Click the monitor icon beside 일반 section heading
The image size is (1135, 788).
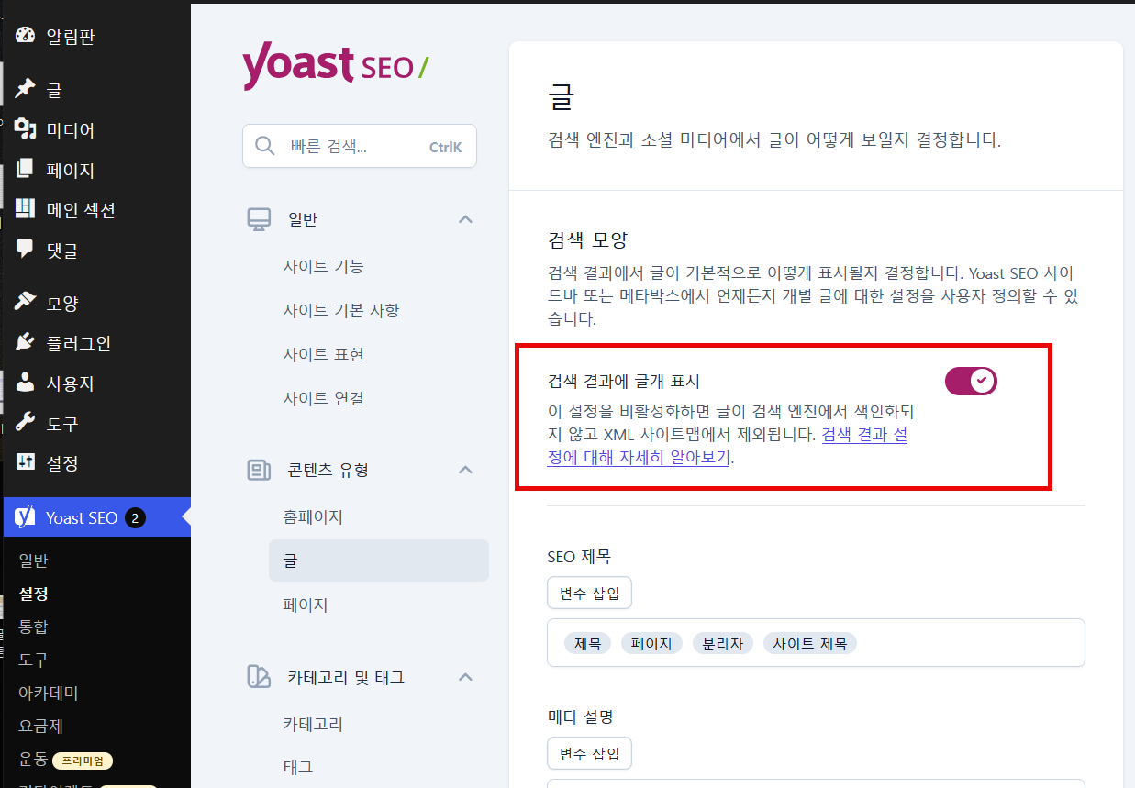pos(259,219)
